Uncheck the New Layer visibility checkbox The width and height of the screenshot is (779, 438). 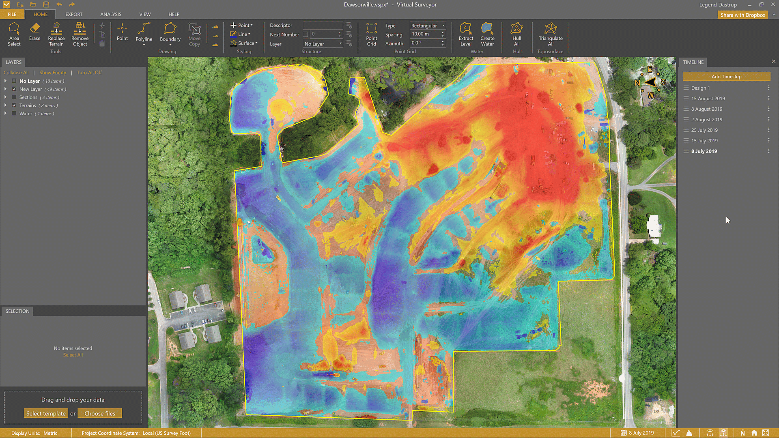tap(14, 89)
